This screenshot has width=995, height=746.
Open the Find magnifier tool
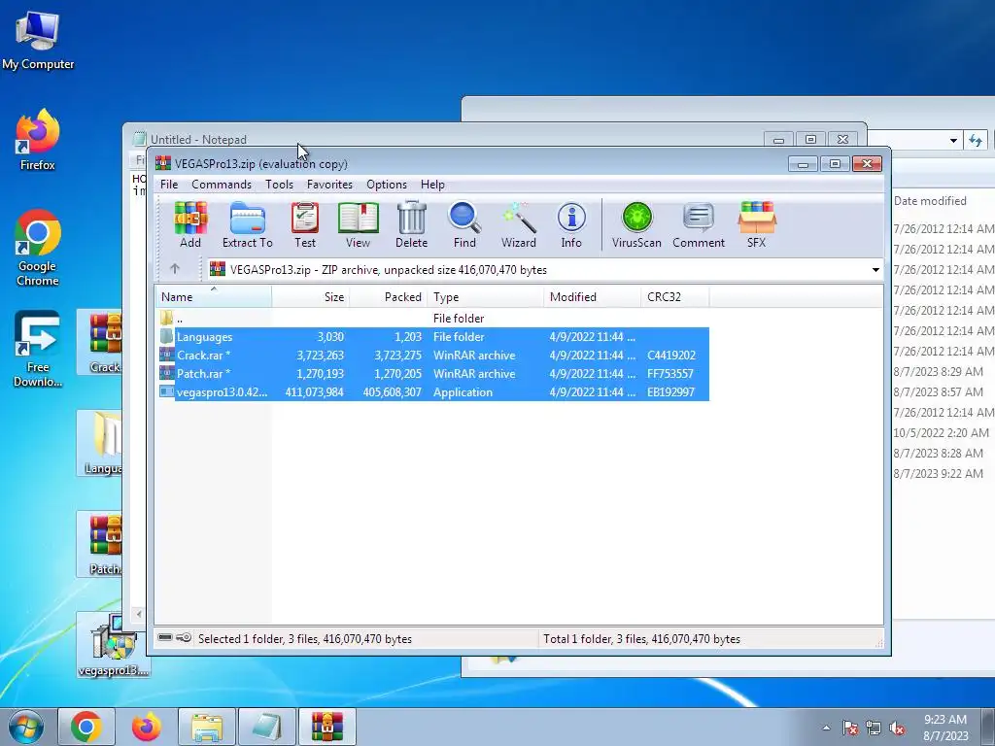click(464, 224)
